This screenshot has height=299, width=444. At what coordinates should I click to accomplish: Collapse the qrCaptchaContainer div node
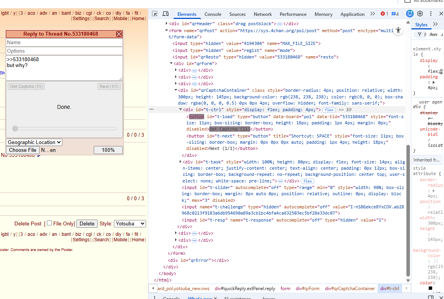coord(176,90)
